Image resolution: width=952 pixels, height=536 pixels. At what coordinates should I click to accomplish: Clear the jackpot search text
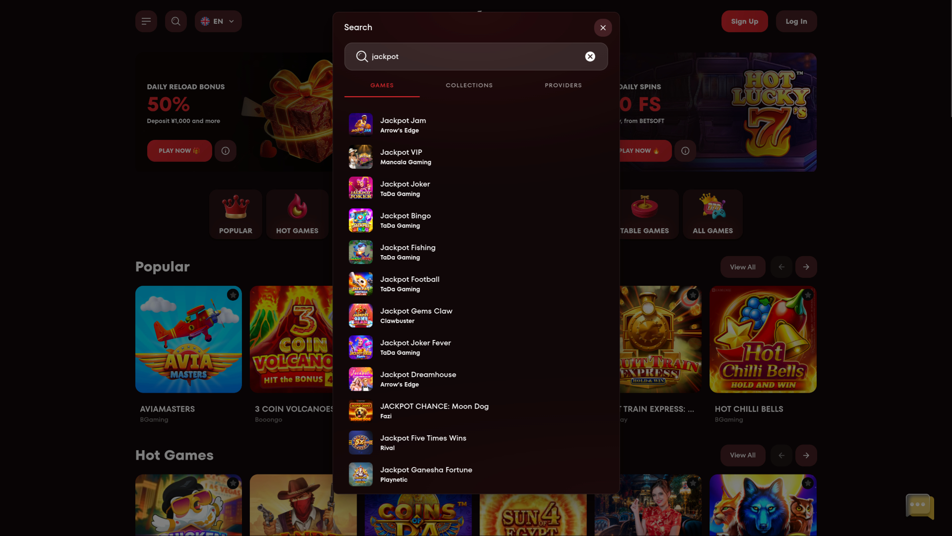(590, 57)
